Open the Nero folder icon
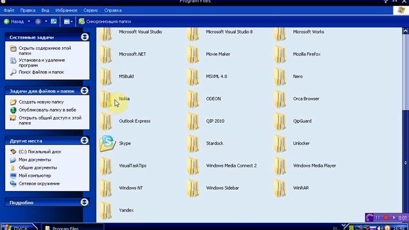This screenshot has width=409, height=230. pos(280,77)
